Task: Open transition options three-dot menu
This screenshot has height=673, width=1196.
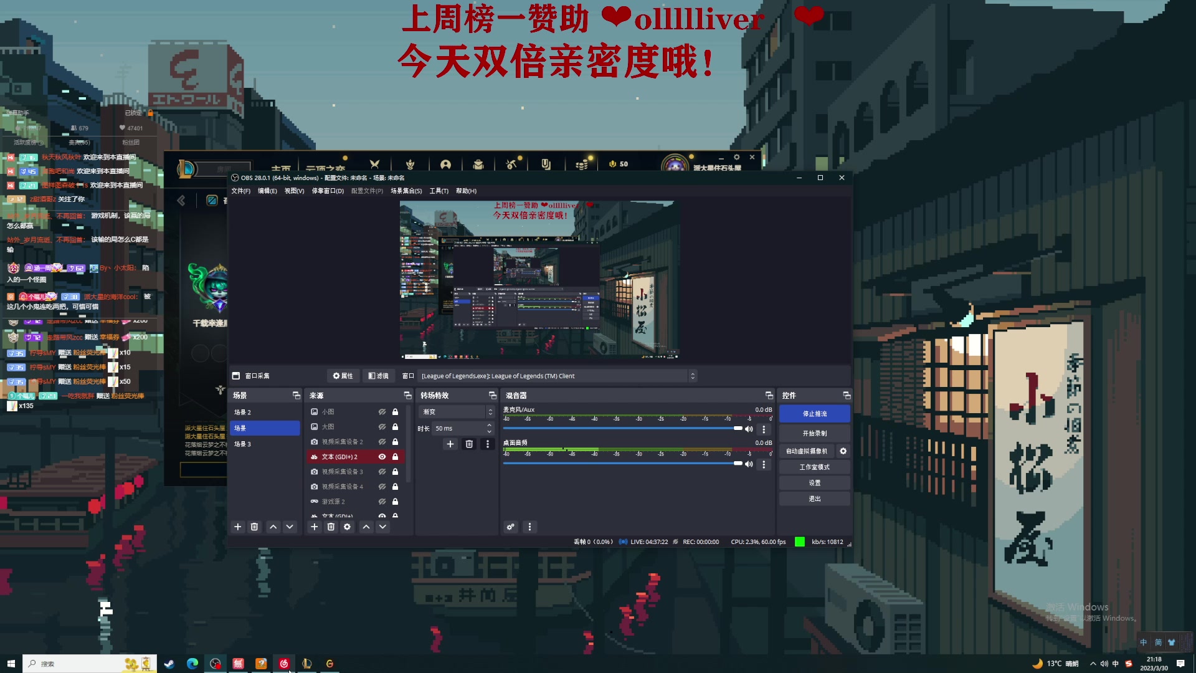Action: [488, 444]
